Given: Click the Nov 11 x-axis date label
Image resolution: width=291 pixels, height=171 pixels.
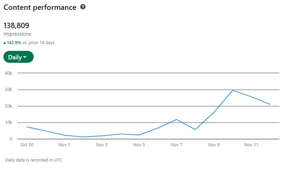Looking at the screenshot, I should click(x=251, y=145).
